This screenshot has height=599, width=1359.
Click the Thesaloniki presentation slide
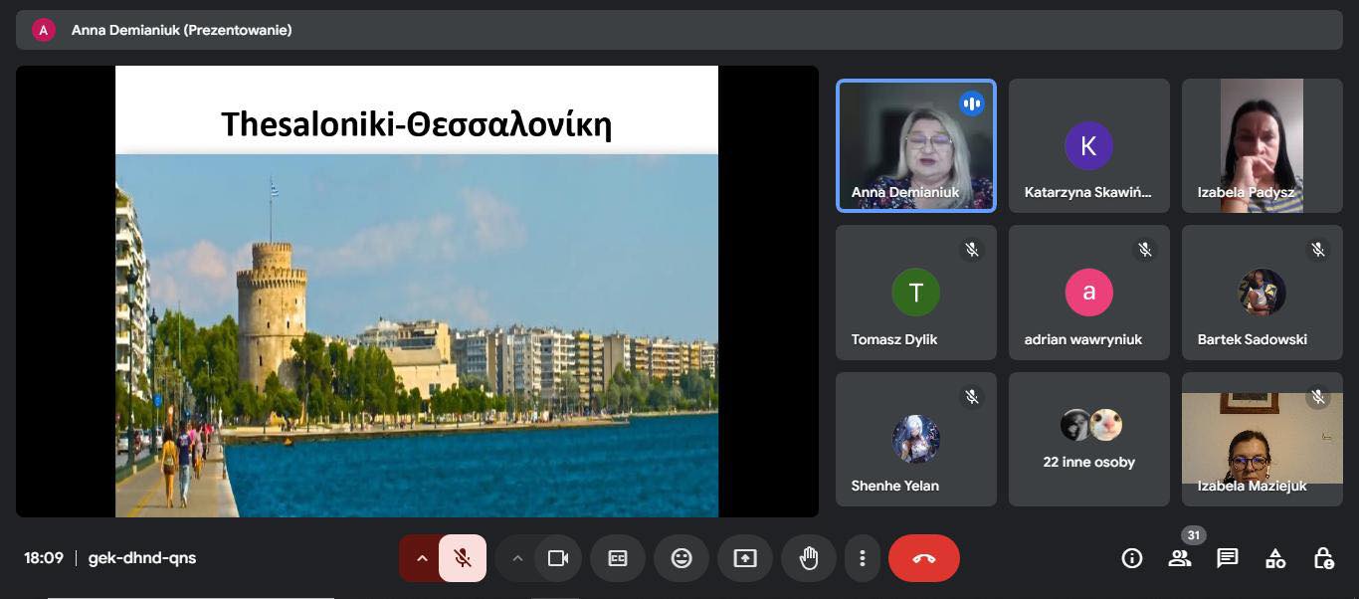(x=417, y=291)
